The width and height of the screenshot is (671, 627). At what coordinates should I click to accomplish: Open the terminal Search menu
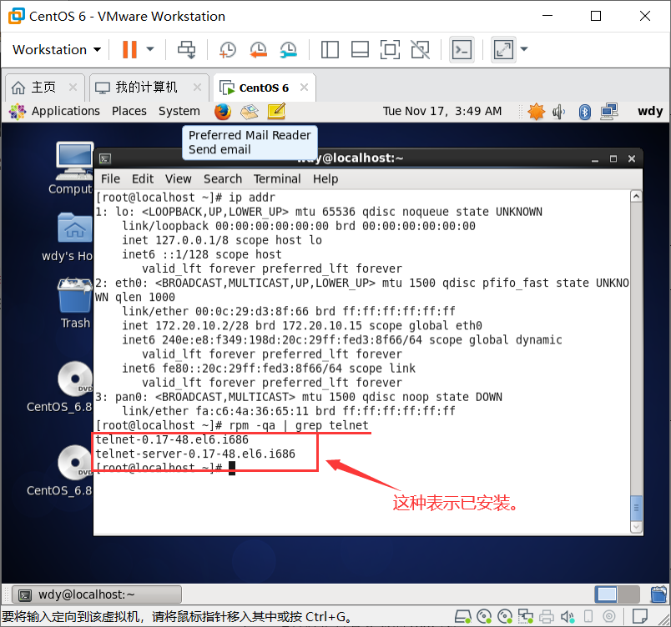pos(223,178)
